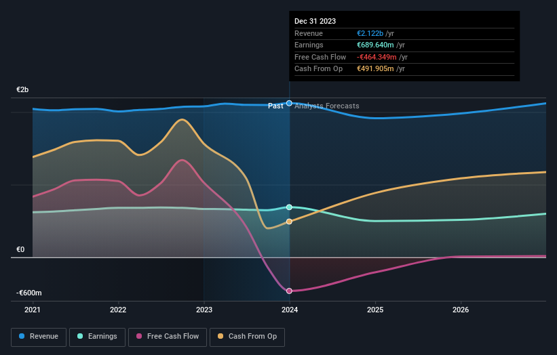Click the Cash From Op label in tooltip
The image size is (557, 355).
coord(319,69)
